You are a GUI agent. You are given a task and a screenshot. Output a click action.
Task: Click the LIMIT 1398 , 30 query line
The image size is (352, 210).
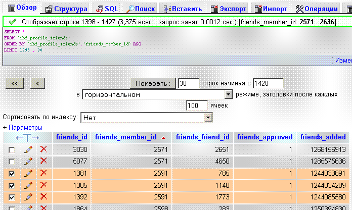point(23,50)
